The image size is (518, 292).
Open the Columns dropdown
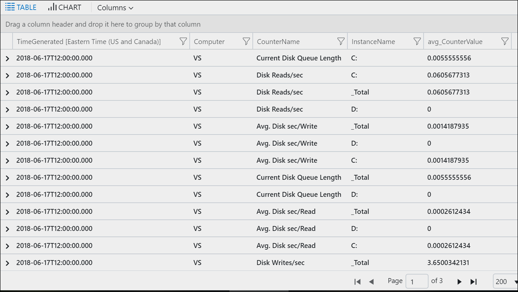click(115, 8)
